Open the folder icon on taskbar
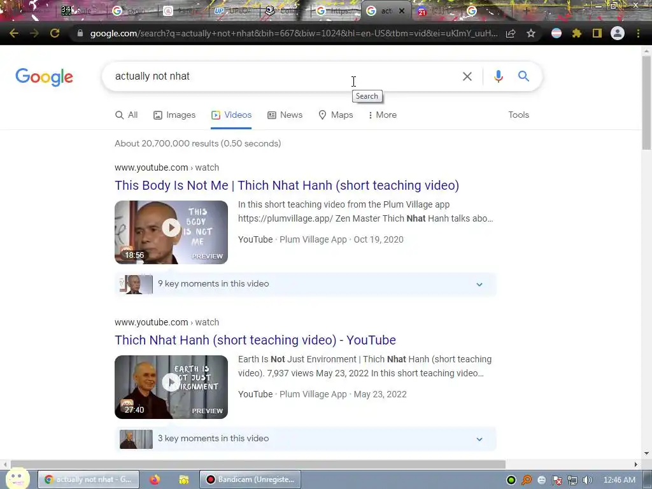 click(184, 479)
